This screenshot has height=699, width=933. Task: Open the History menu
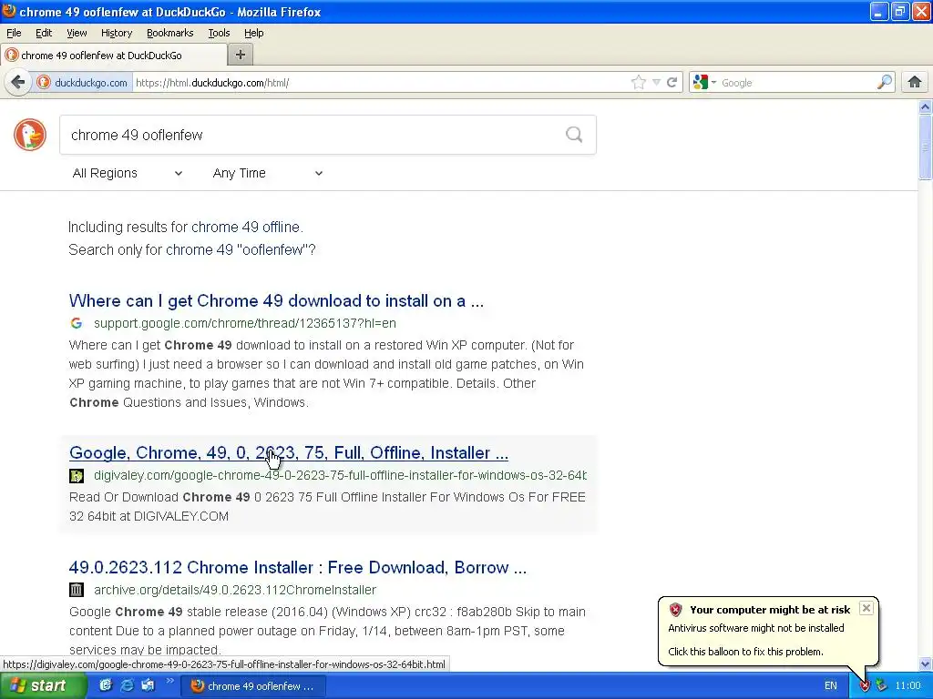pos(117,33)
